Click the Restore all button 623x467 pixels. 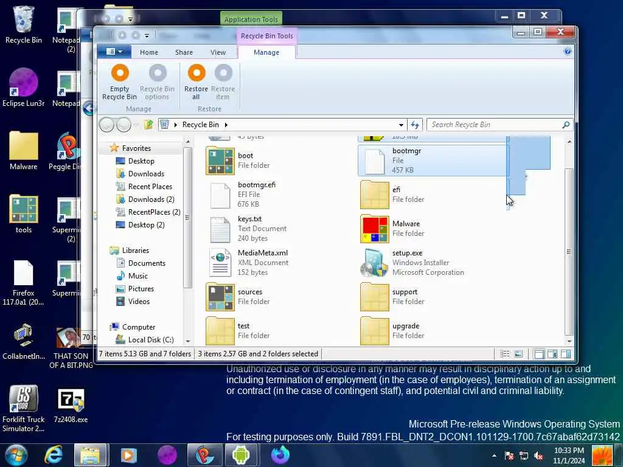197,83
